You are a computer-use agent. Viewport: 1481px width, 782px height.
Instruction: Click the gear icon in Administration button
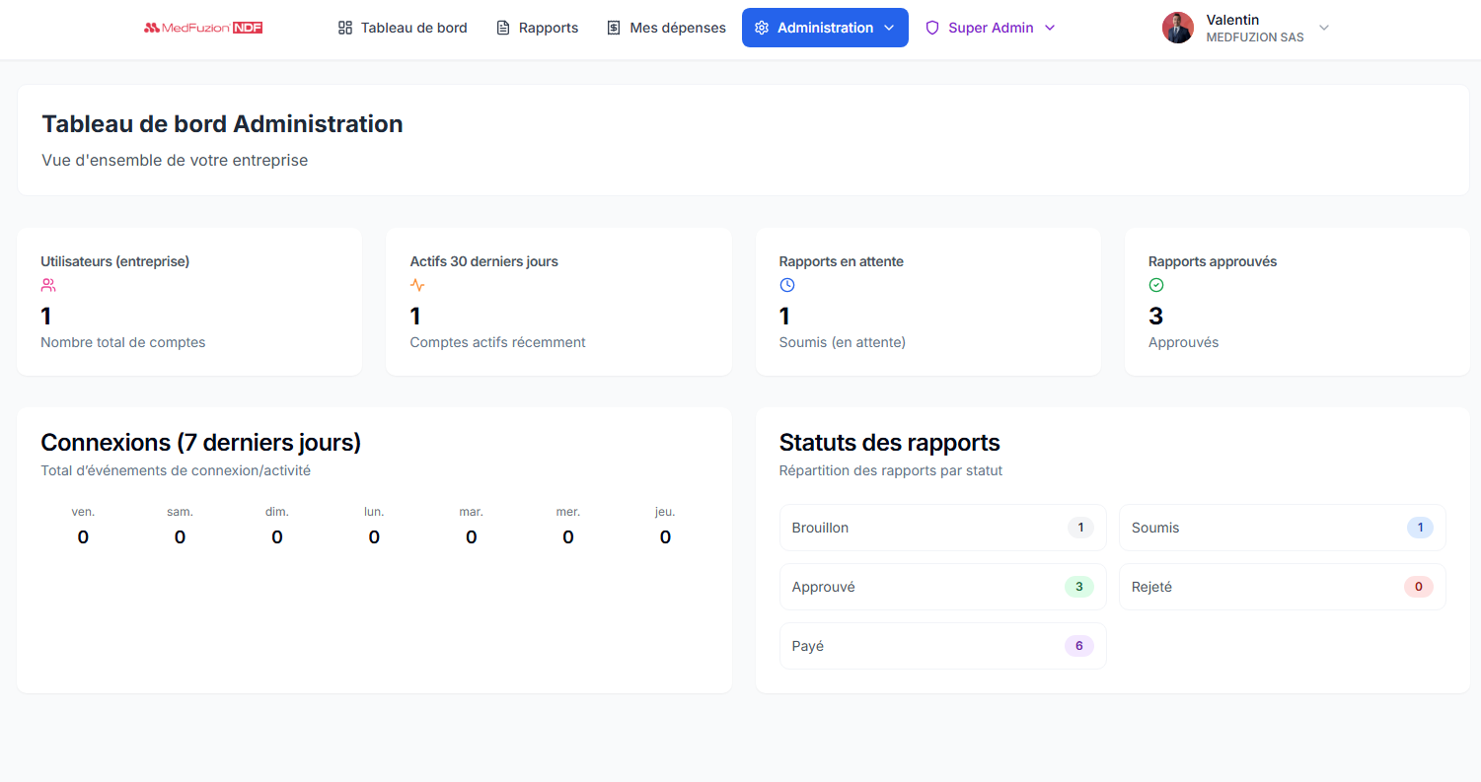coord(762,28)
